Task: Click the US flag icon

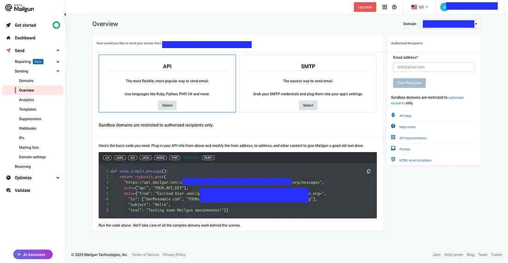Action: click(x=414, y=7)
